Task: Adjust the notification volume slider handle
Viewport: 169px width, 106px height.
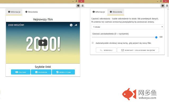Action: pos(156,37)
